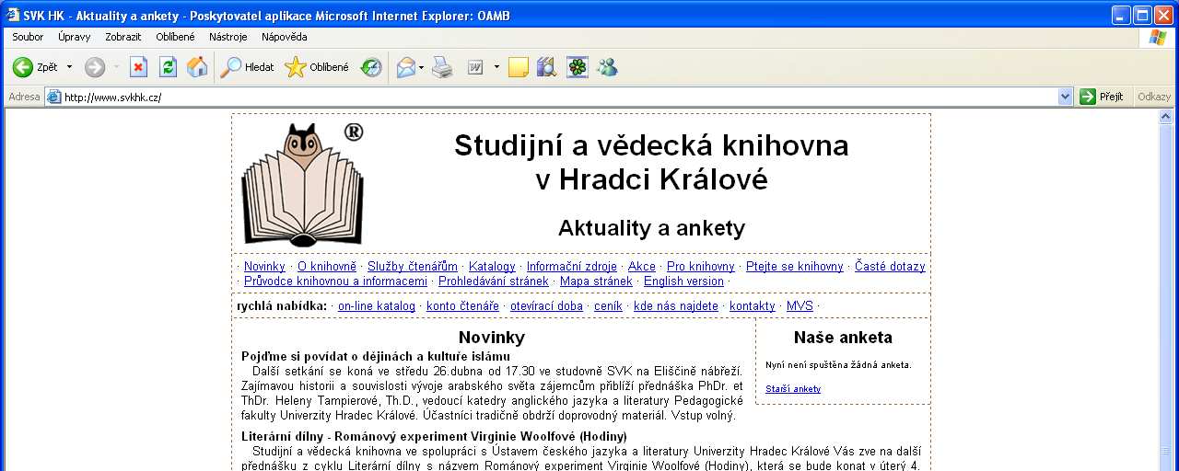Open the konto čtenáře link

tap(462, 306)
